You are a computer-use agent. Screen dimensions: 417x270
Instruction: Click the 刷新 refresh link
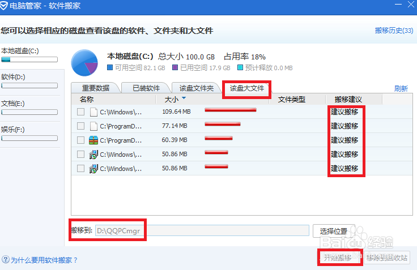(x=401, y=88)
